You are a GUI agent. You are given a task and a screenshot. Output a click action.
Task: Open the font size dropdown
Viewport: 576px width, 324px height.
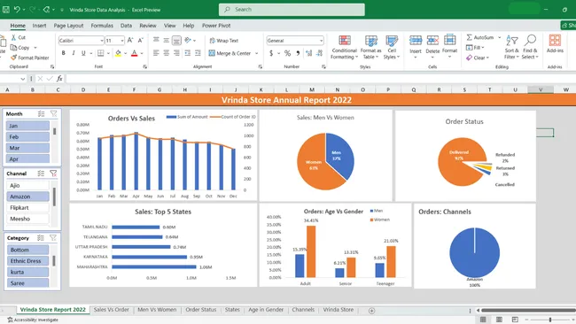click(x=122, y=41)
